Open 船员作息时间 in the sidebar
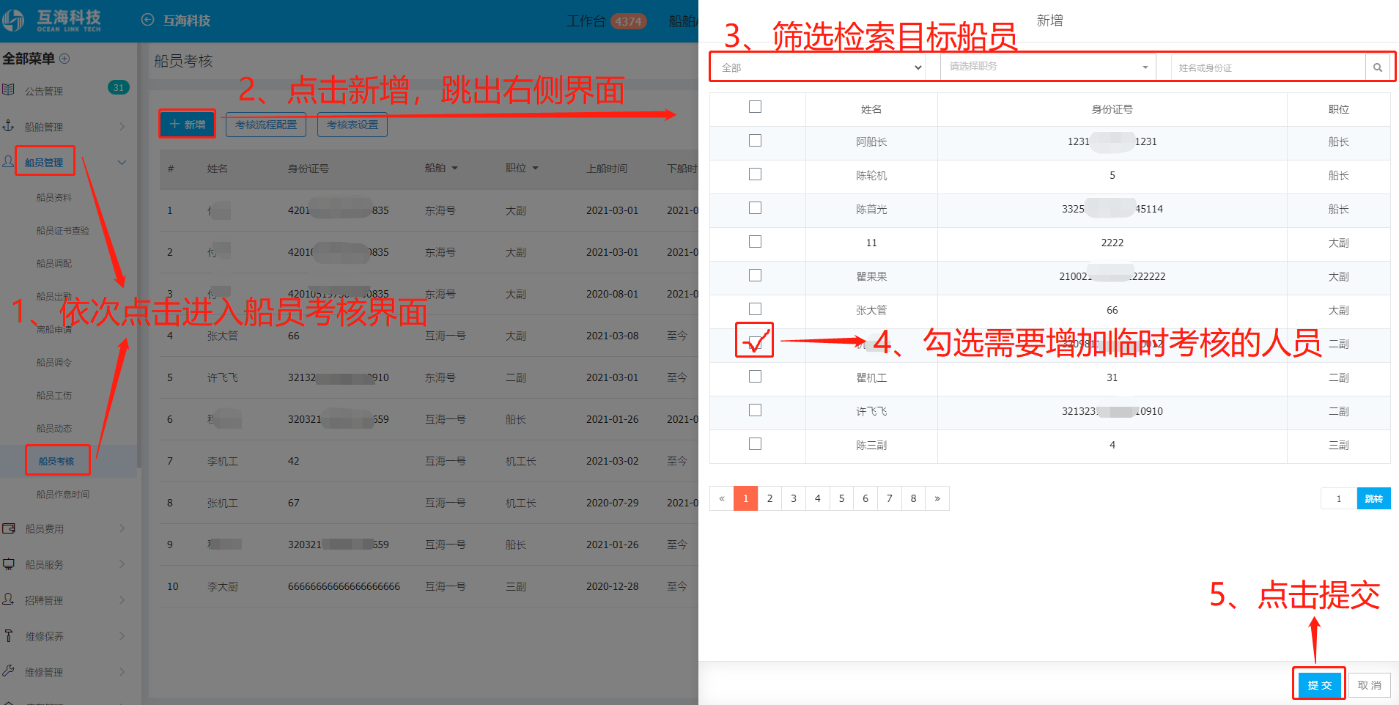Image resolution: width=1399 pixels, height=705 pixels. 63,495
